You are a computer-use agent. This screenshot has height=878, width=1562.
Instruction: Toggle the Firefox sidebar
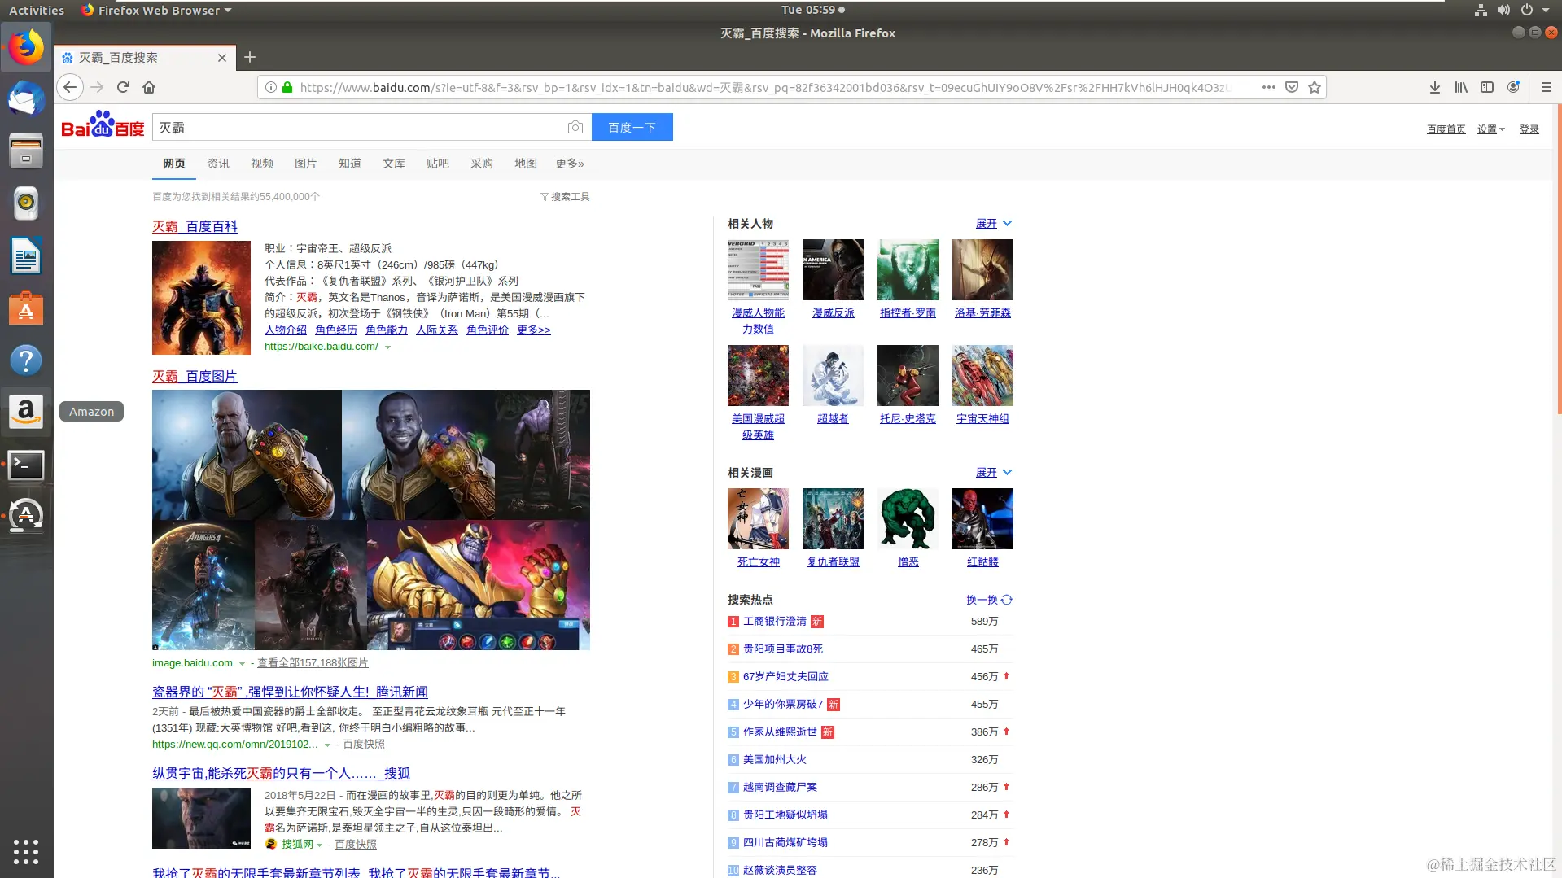point(1487,87)
